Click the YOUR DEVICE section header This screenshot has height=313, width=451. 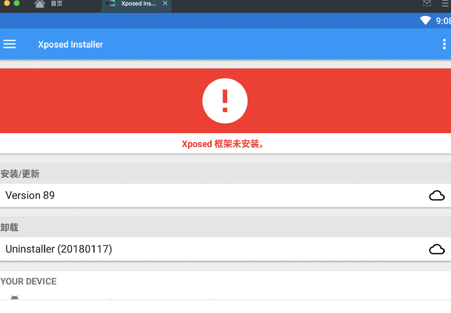29,282
